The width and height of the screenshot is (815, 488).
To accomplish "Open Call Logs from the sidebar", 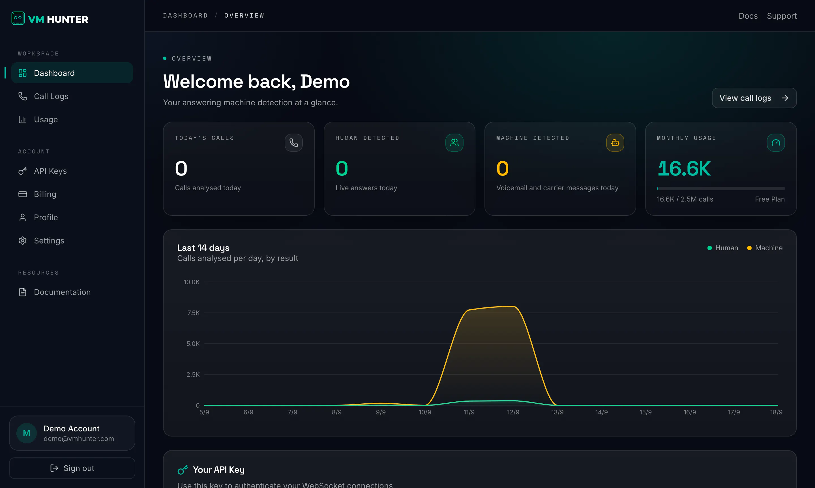I will pos(72,96).
